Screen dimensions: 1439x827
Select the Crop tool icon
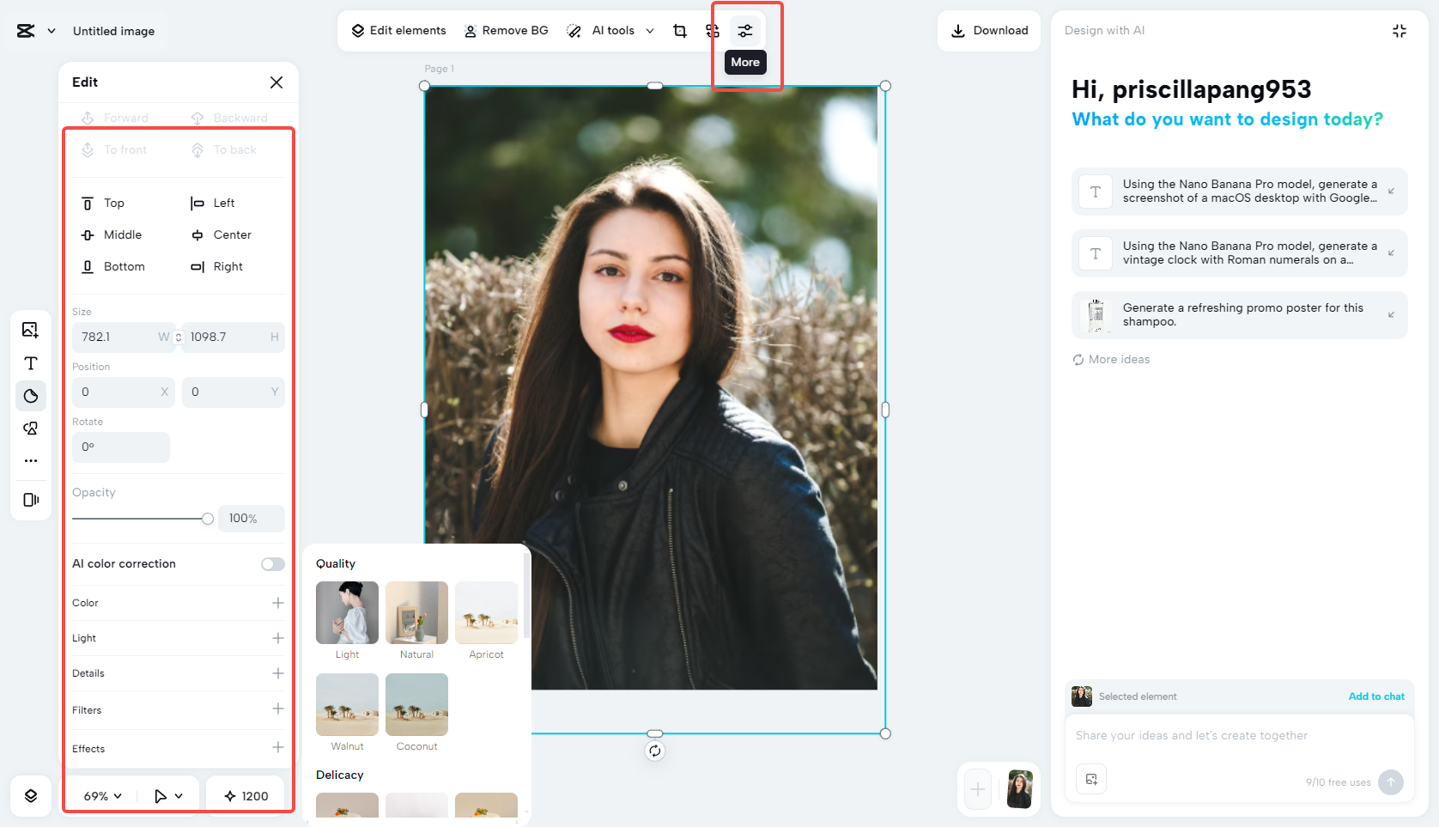(680, 31)
